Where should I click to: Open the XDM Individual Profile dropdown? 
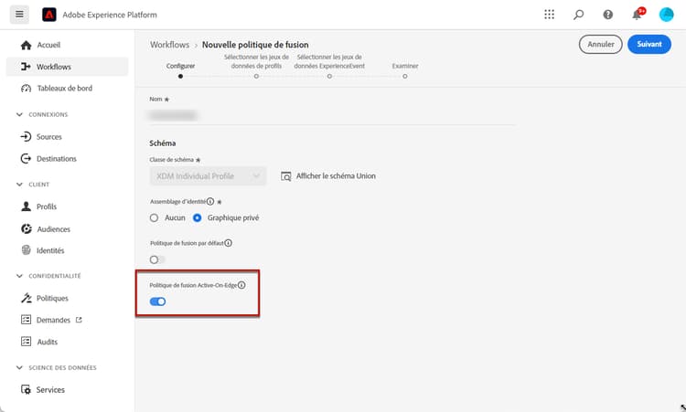point(208,176)
